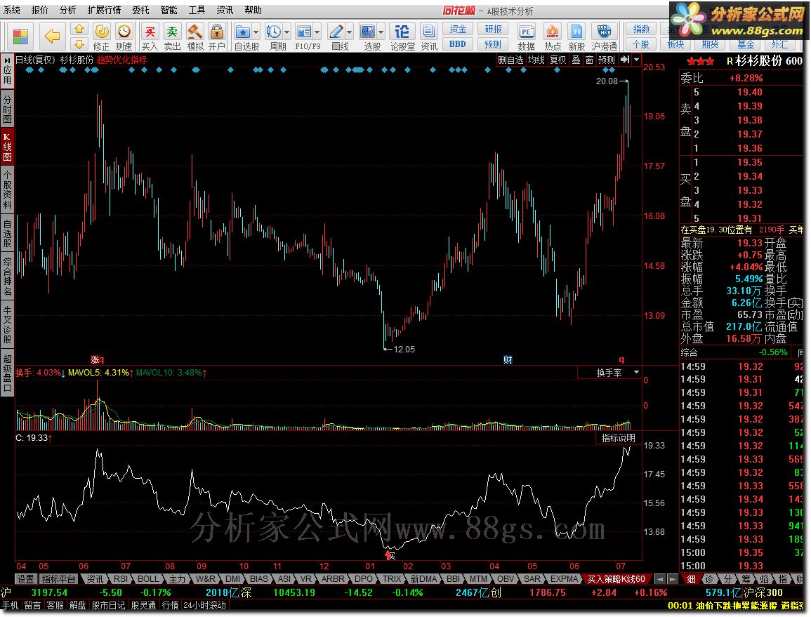Select the 买入策略K线60 indicator tab
Screen dimensions: 811x617
point(616,578)
